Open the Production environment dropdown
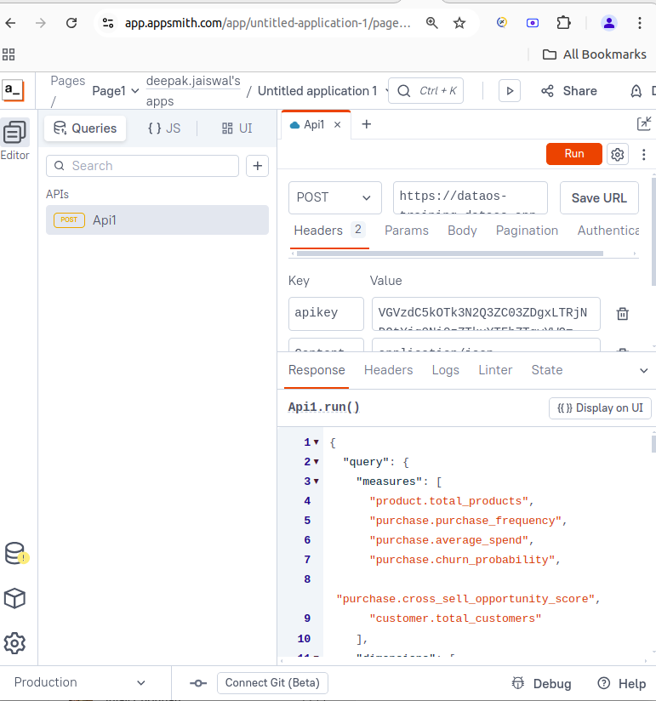 [80, 682]
